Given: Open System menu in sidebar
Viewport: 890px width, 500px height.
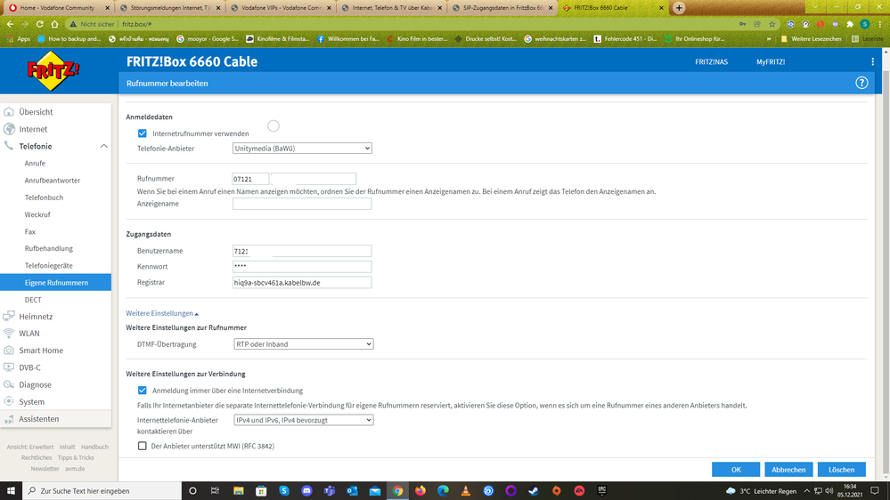Looking at the screenshot, I should [x=31, y=401].
